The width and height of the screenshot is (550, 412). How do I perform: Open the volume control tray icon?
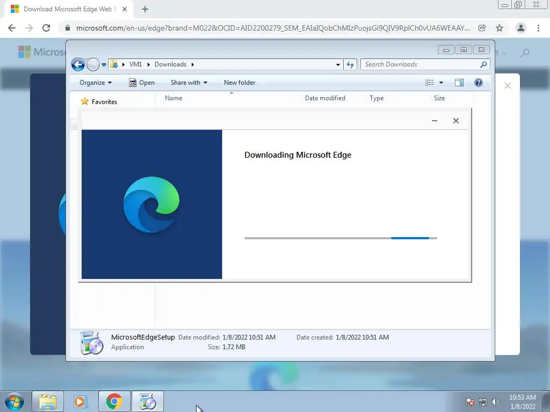(496, 402)
